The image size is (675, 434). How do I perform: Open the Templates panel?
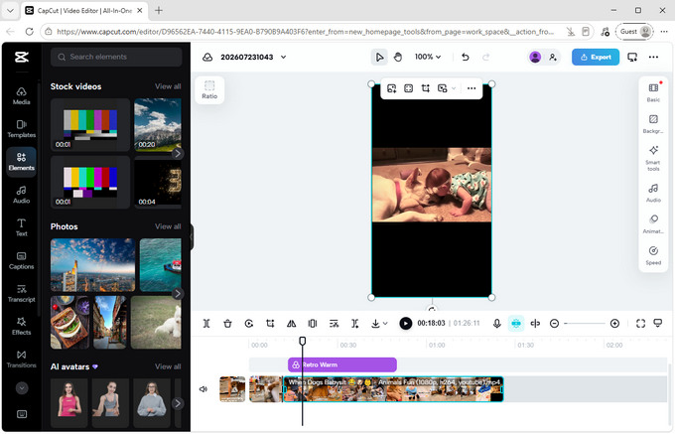tap(21, 129)
